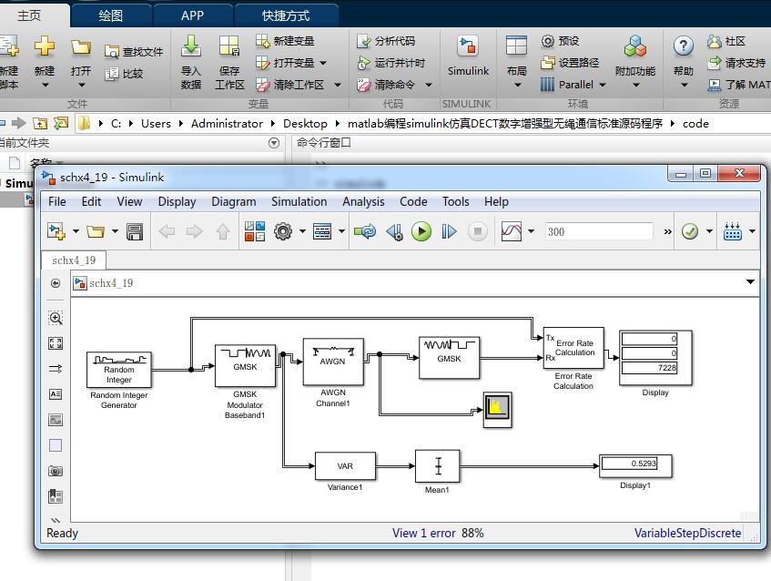Screen dimensions: 771x581
Task: Click the Stop simulation button
Action: coord(477,231)
